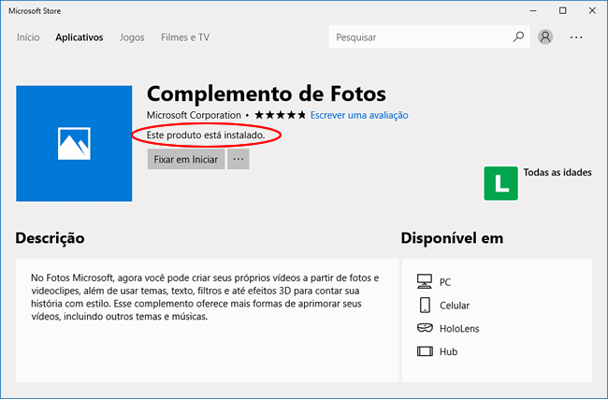Viewport: 608px width, 399px height.
Task: Click the five-star rating display
Action: pyautogui.click(x=281, y=115)
